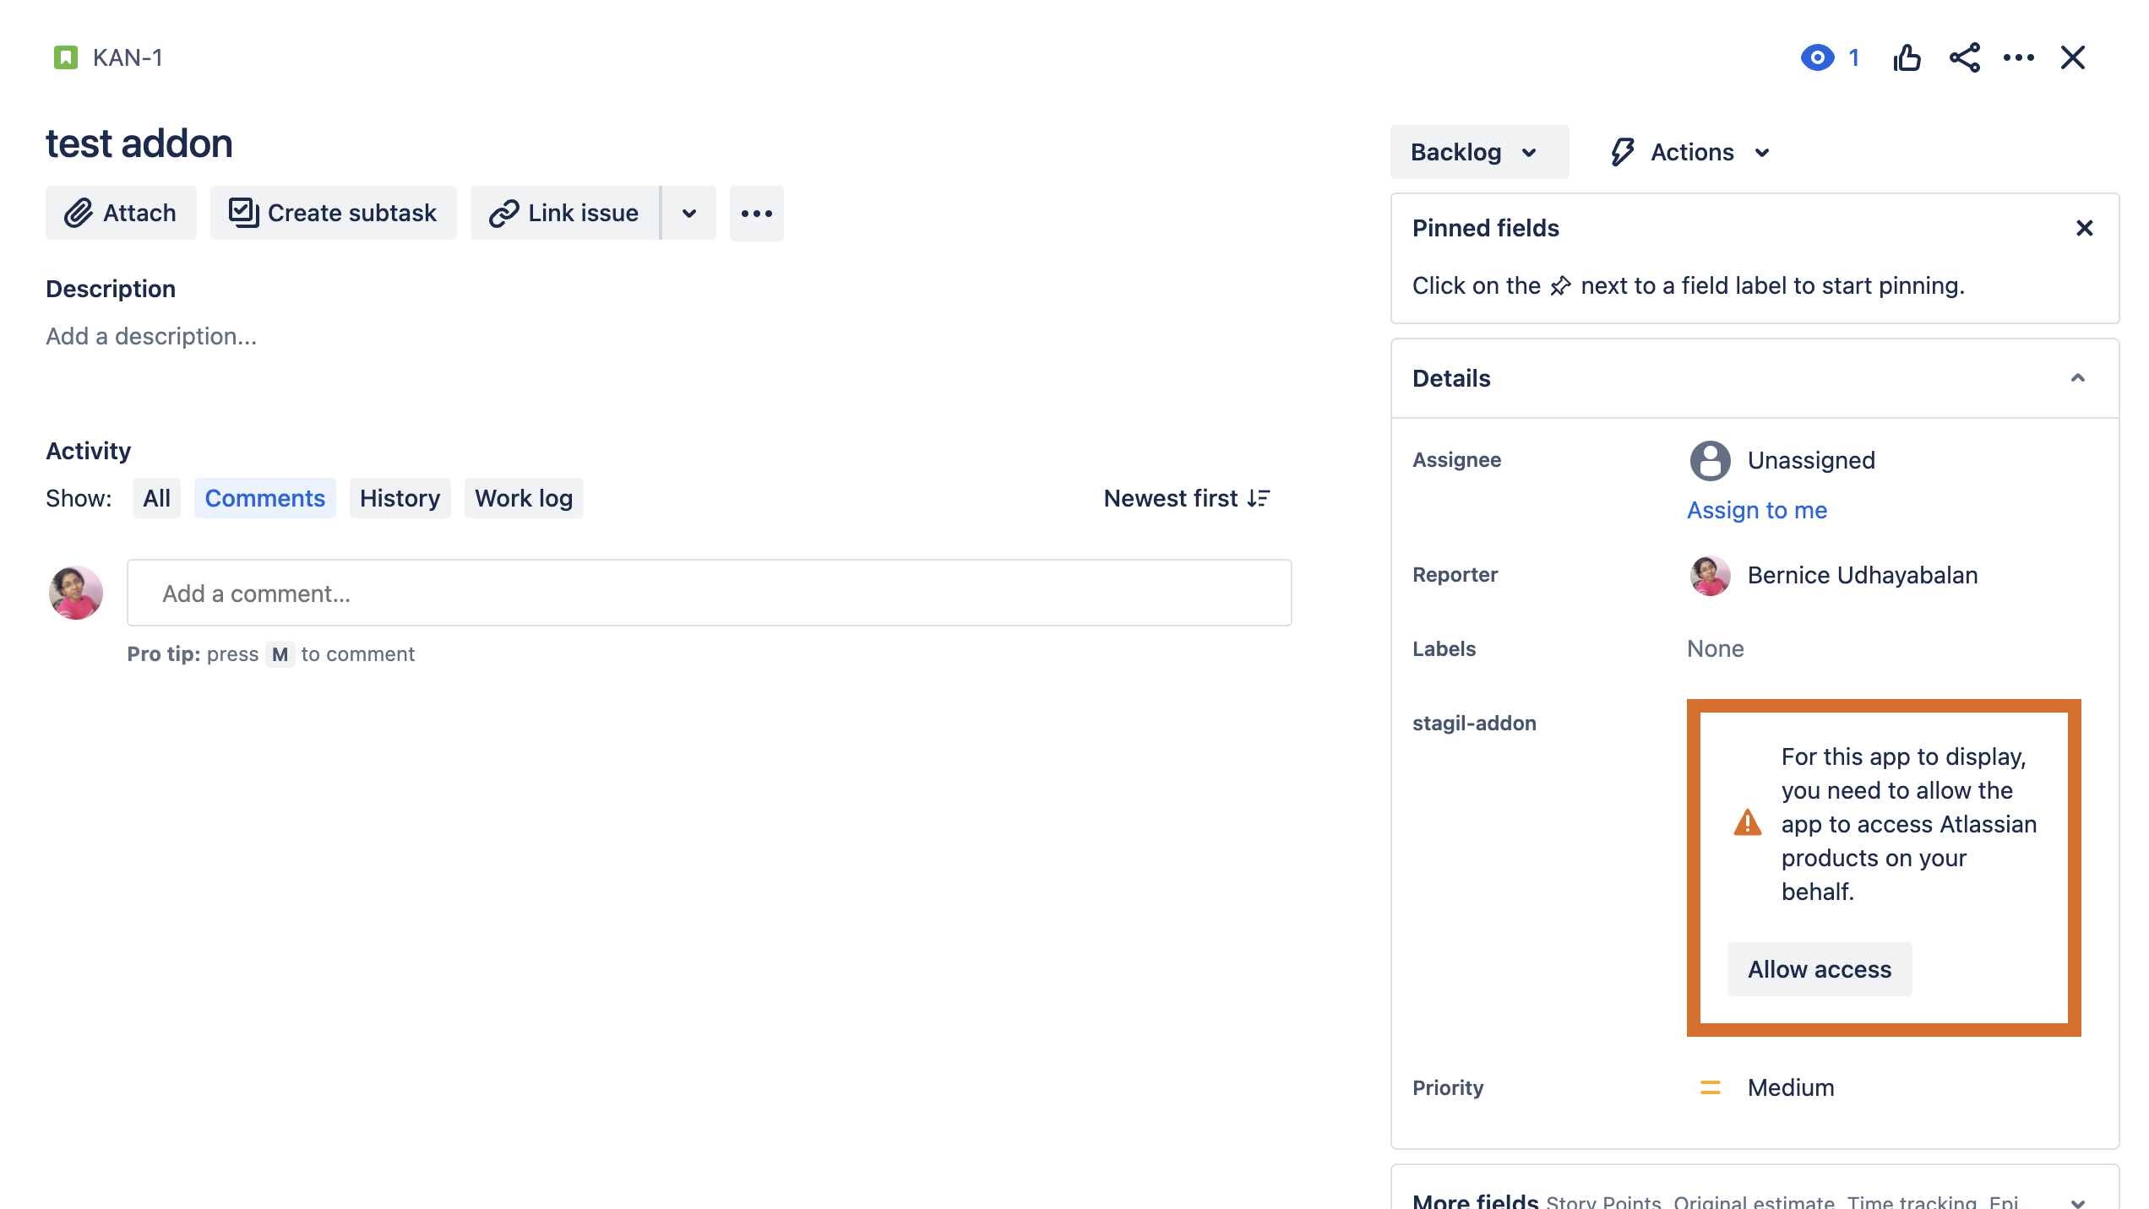
Task: Open the Backlog status dropdown
Action: coord(1478,152)
